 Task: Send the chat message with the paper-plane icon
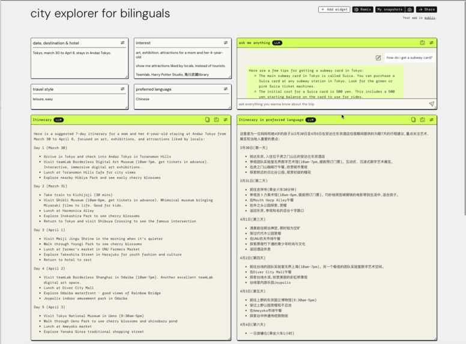coord(432,104)
